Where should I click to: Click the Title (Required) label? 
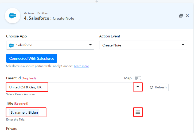click(x=17, y=103)
